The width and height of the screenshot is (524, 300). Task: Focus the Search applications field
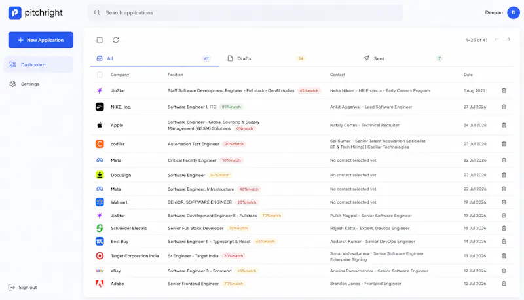[x=246, y=12]
